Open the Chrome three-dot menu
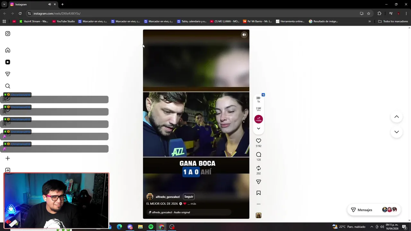Viewport: 411px width, 231px height. click(x=406, y=13)
